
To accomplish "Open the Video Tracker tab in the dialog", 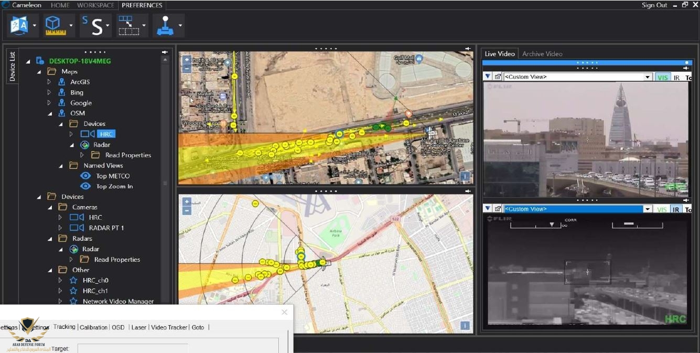I will pyautogui.click(x=169, y=327).
